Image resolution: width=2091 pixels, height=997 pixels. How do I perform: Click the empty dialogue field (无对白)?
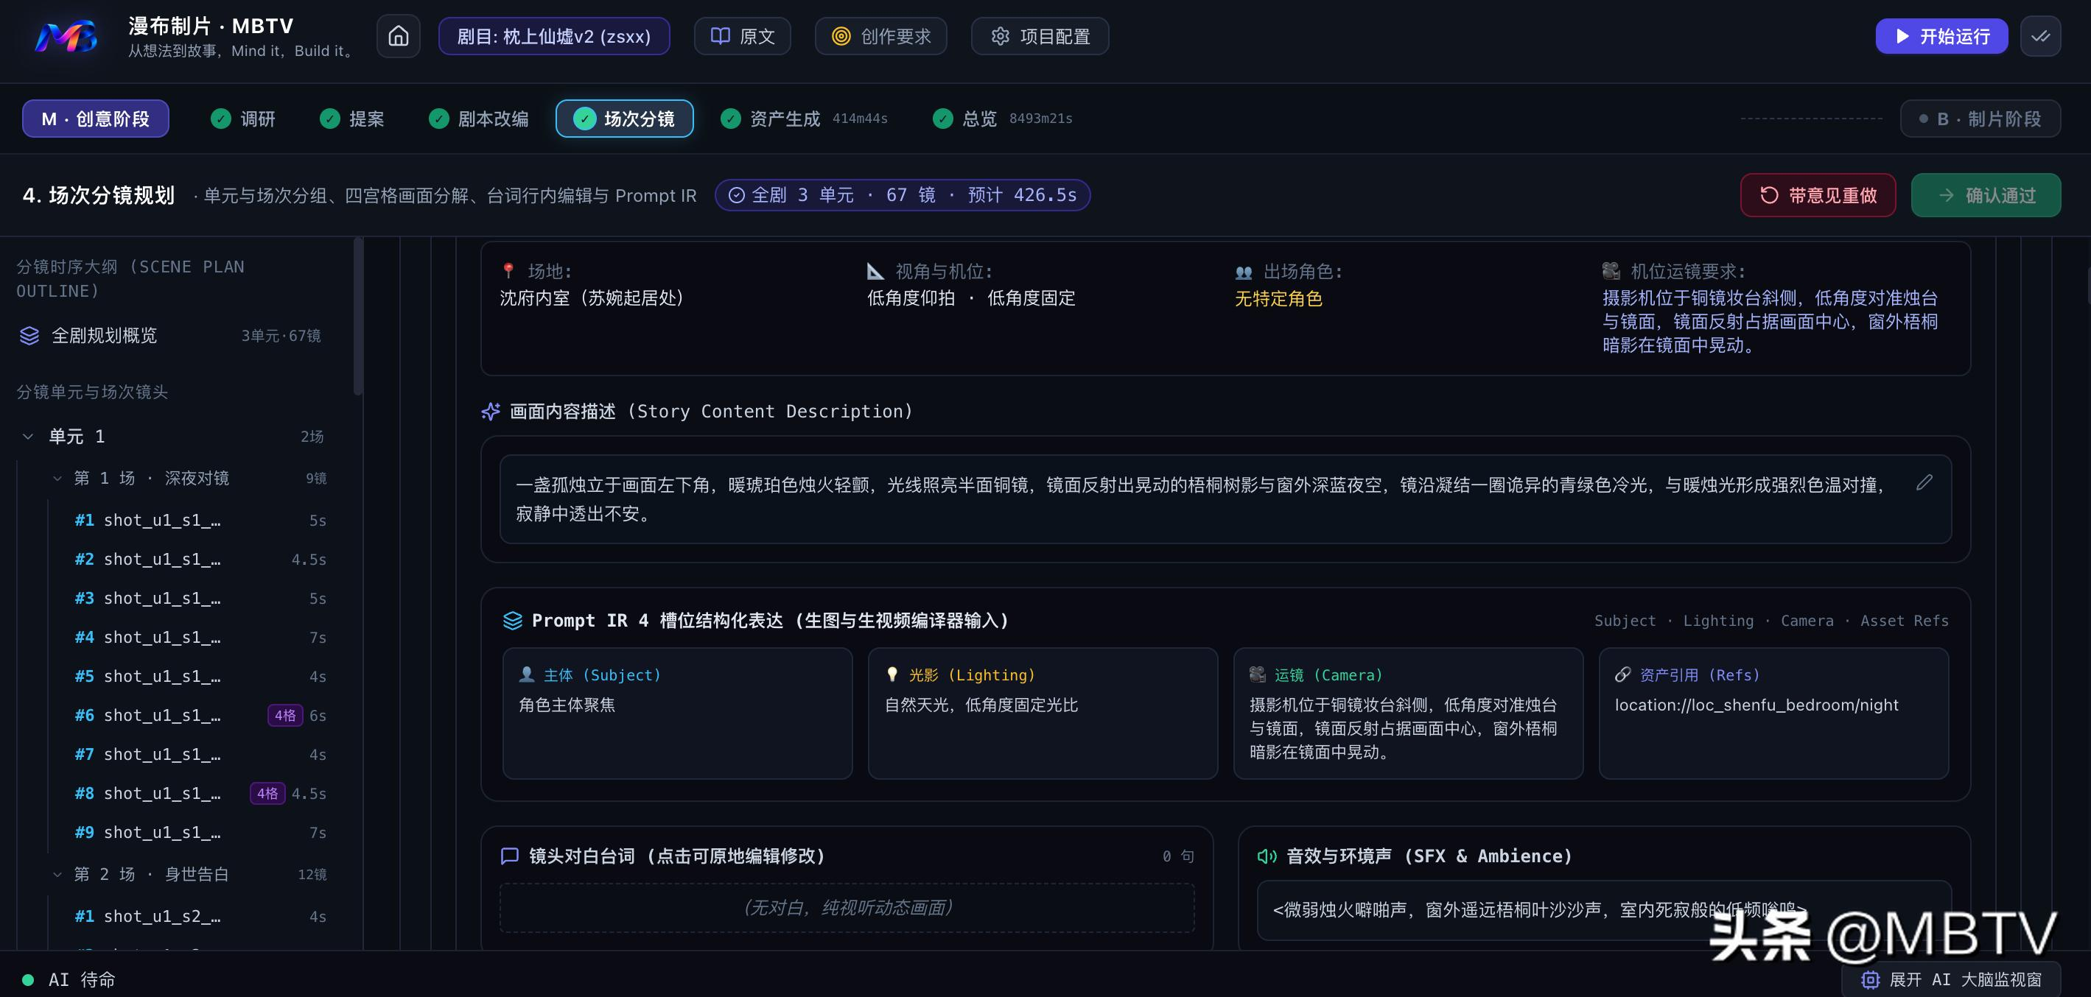[847, 907]
